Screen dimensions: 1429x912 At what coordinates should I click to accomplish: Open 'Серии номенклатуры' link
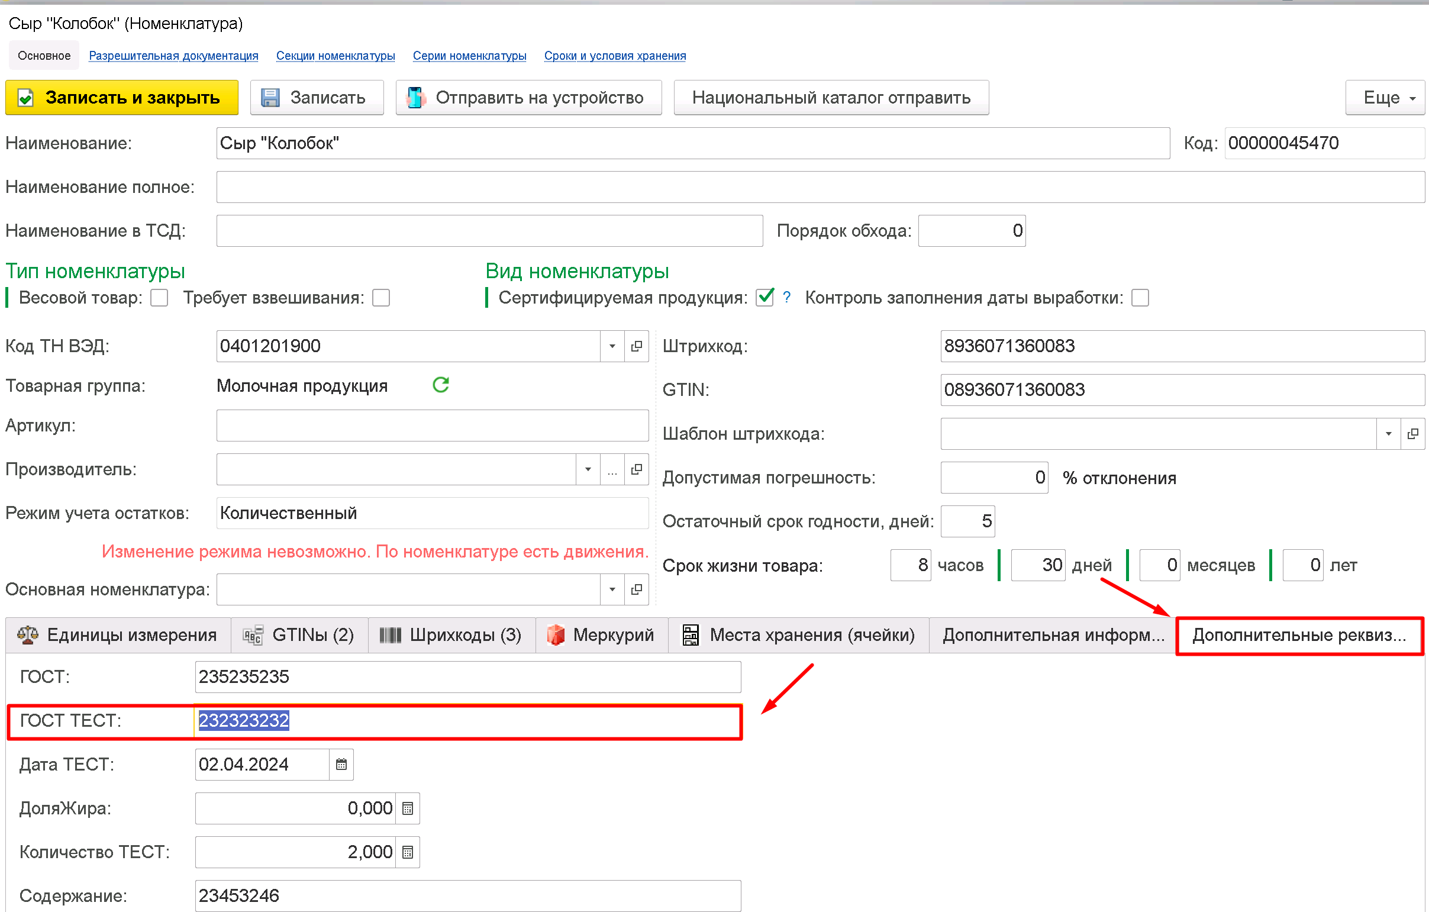coord(469,56)
